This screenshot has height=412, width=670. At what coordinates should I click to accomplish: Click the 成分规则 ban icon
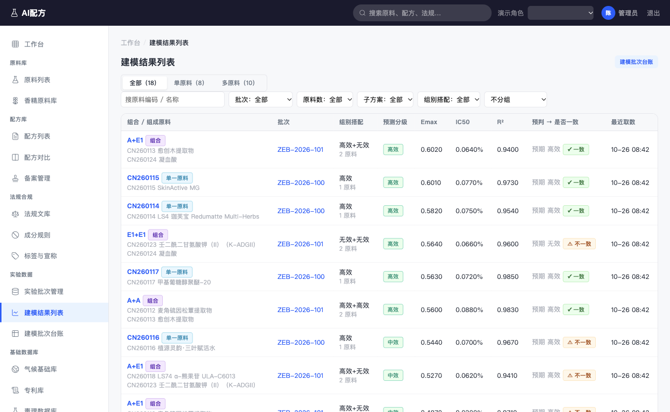pos(15,235)
